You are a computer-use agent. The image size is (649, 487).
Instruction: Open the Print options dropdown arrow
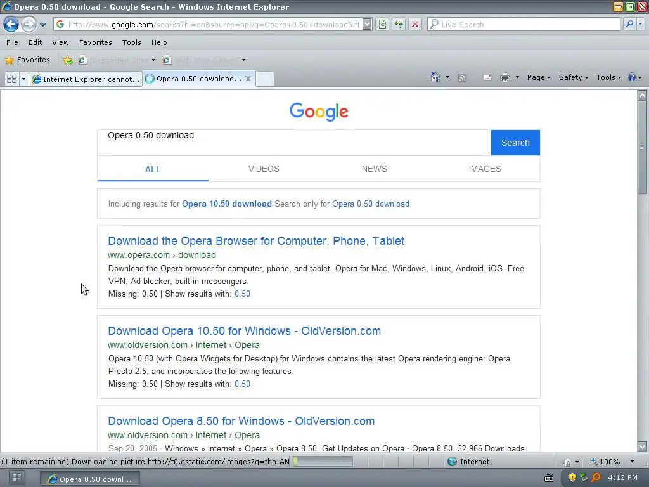[517, 77]
